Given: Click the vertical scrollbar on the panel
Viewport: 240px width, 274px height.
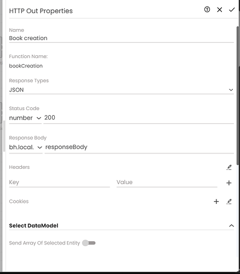Looking at the screenshot, I should pos(238,96).
